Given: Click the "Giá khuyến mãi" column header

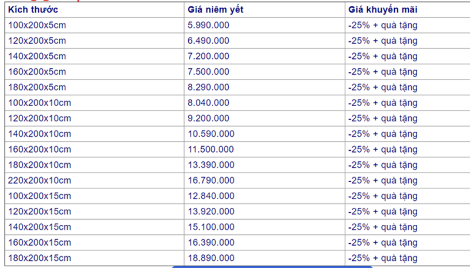Looking at the screenshot, I should [382, 10].
